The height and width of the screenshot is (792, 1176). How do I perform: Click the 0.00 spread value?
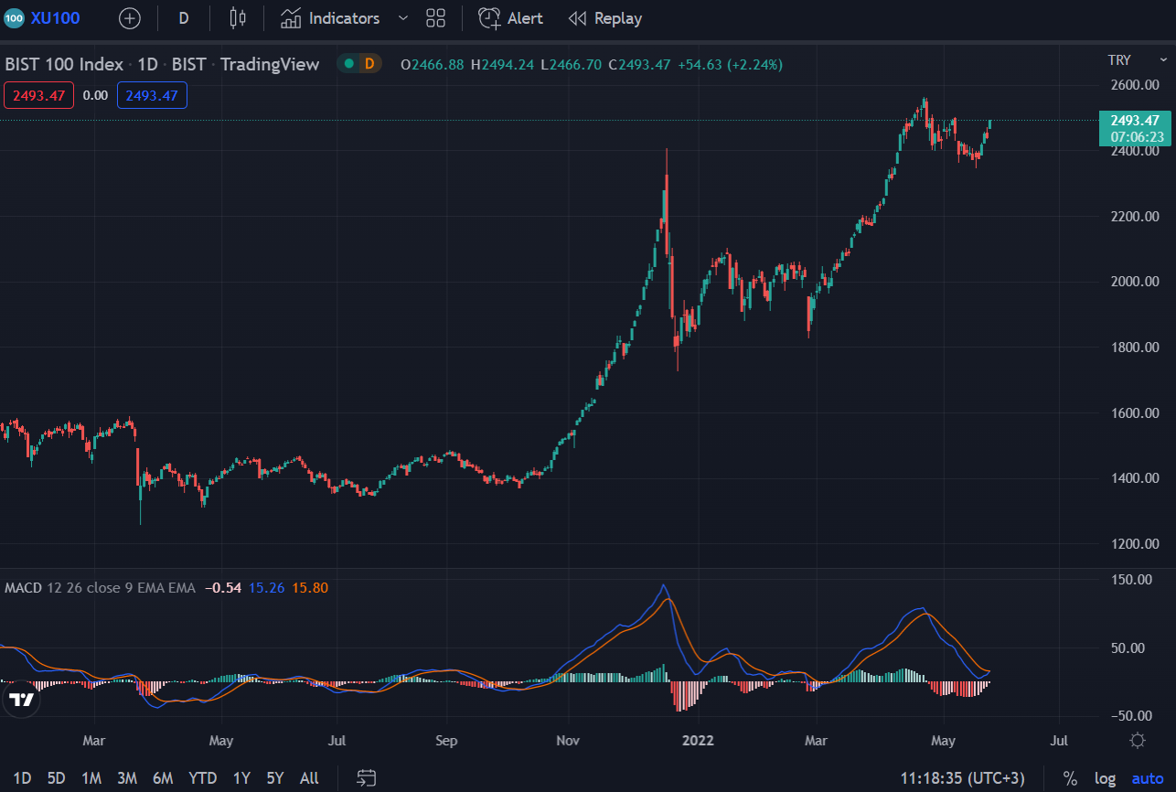click(95, 95)
